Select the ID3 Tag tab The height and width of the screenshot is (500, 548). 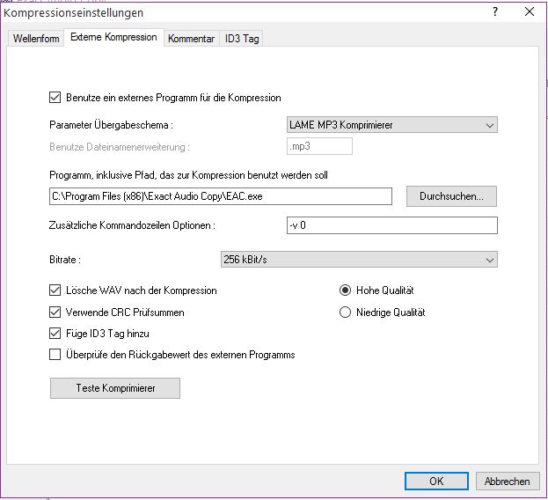tap(241, 39)
